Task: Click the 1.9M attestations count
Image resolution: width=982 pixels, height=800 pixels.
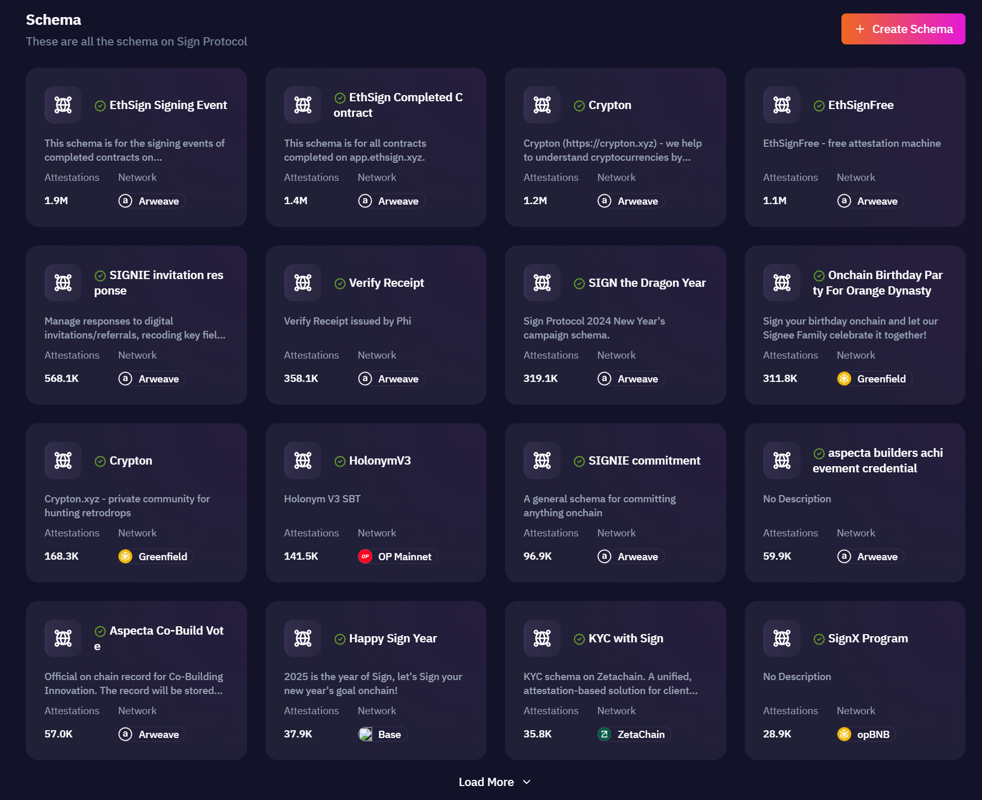Action: (56, 201)
